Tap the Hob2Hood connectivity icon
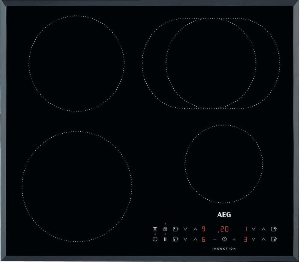 pos(155,229)
